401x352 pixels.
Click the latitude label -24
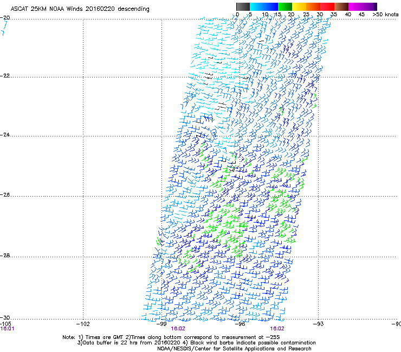[5, 134]
